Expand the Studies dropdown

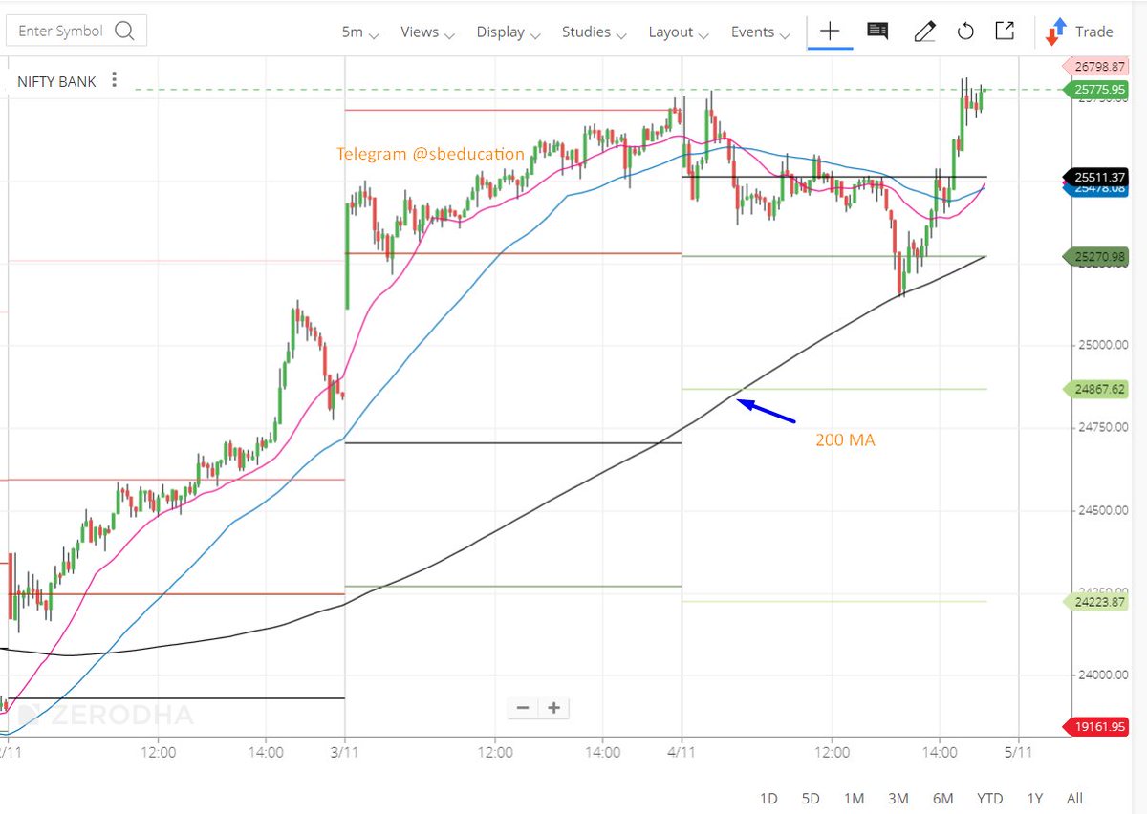point(594,32)
